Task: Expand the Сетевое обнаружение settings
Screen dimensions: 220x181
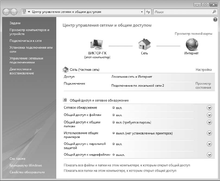Action: coord(209,108)
